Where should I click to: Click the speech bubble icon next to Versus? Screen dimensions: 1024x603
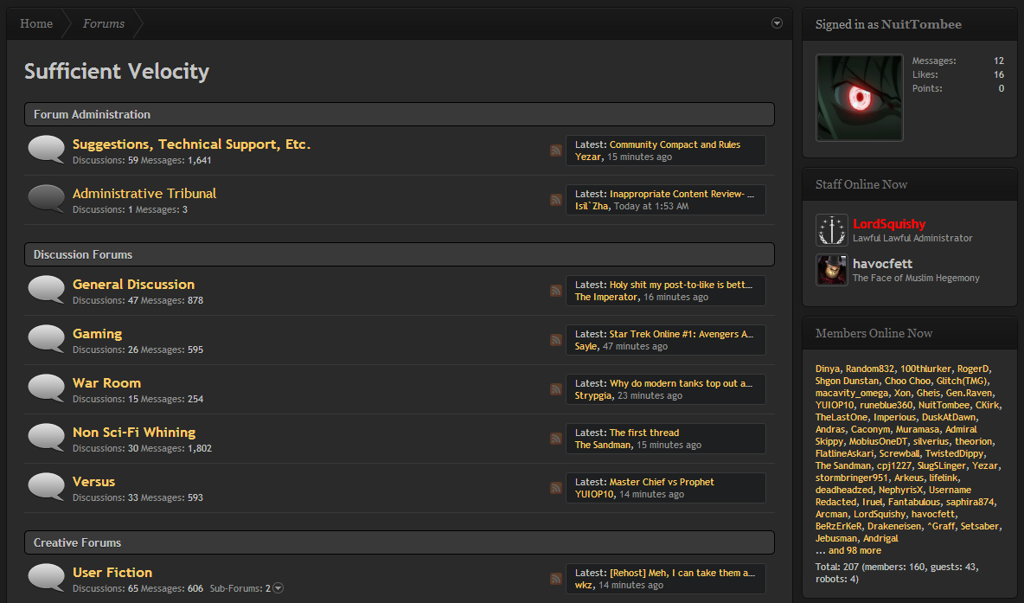pyautogui.click(x=46, y=487)
